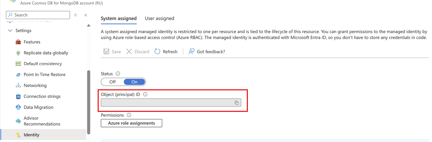Viewport: 432px width, 142px height.
Task: Collapse the sidebar with the double chevron
Action: click(x=86, y=15)
